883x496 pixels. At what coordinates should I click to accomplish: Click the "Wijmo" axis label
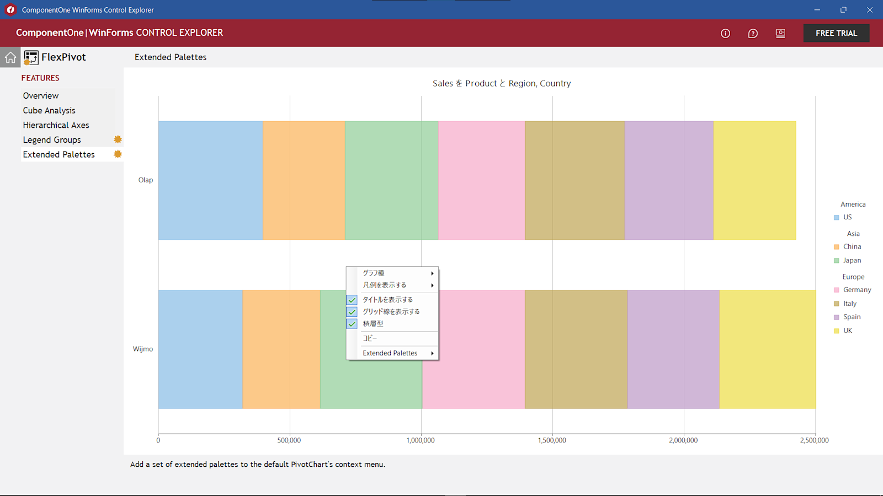[x=143, y=349]
